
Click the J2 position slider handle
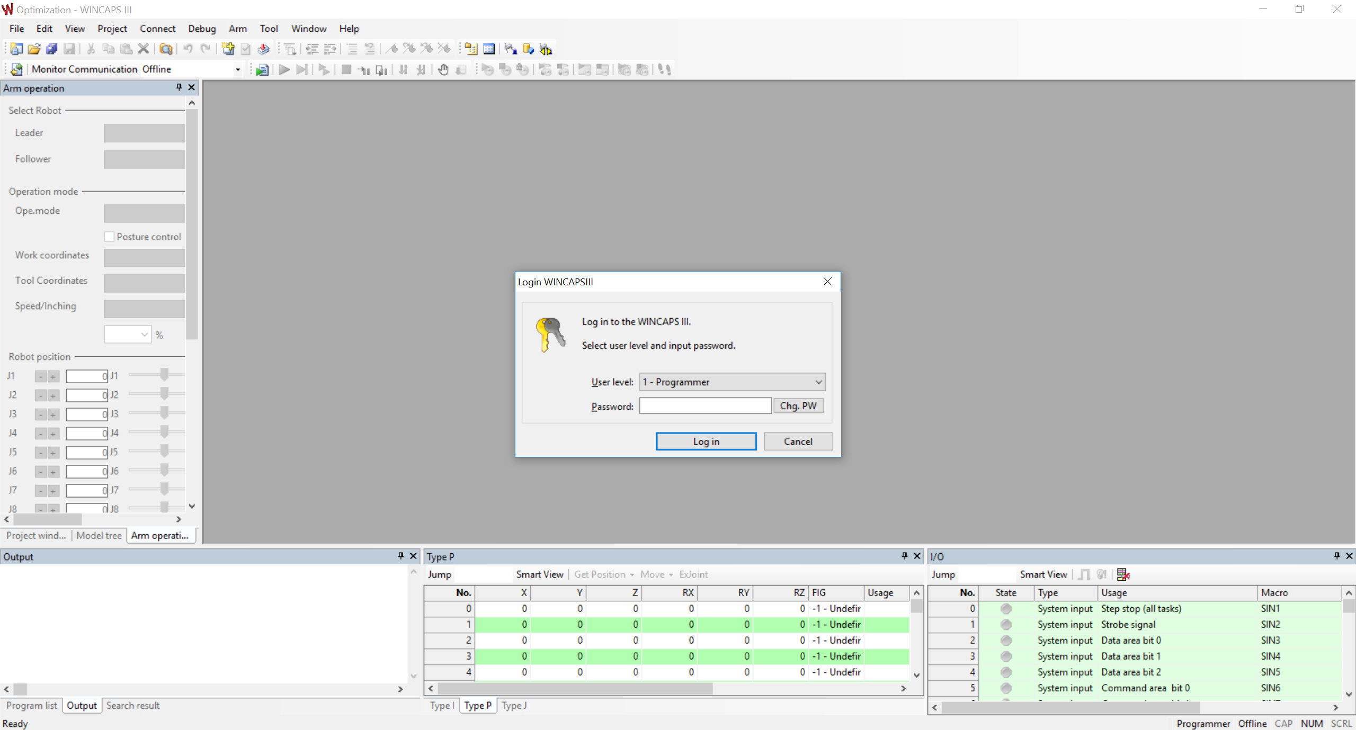164,394
